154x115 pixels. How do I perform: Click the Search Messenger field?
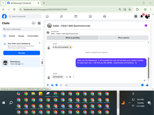click(22, 29)
